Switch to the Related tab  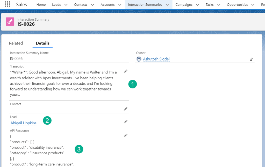16,43
